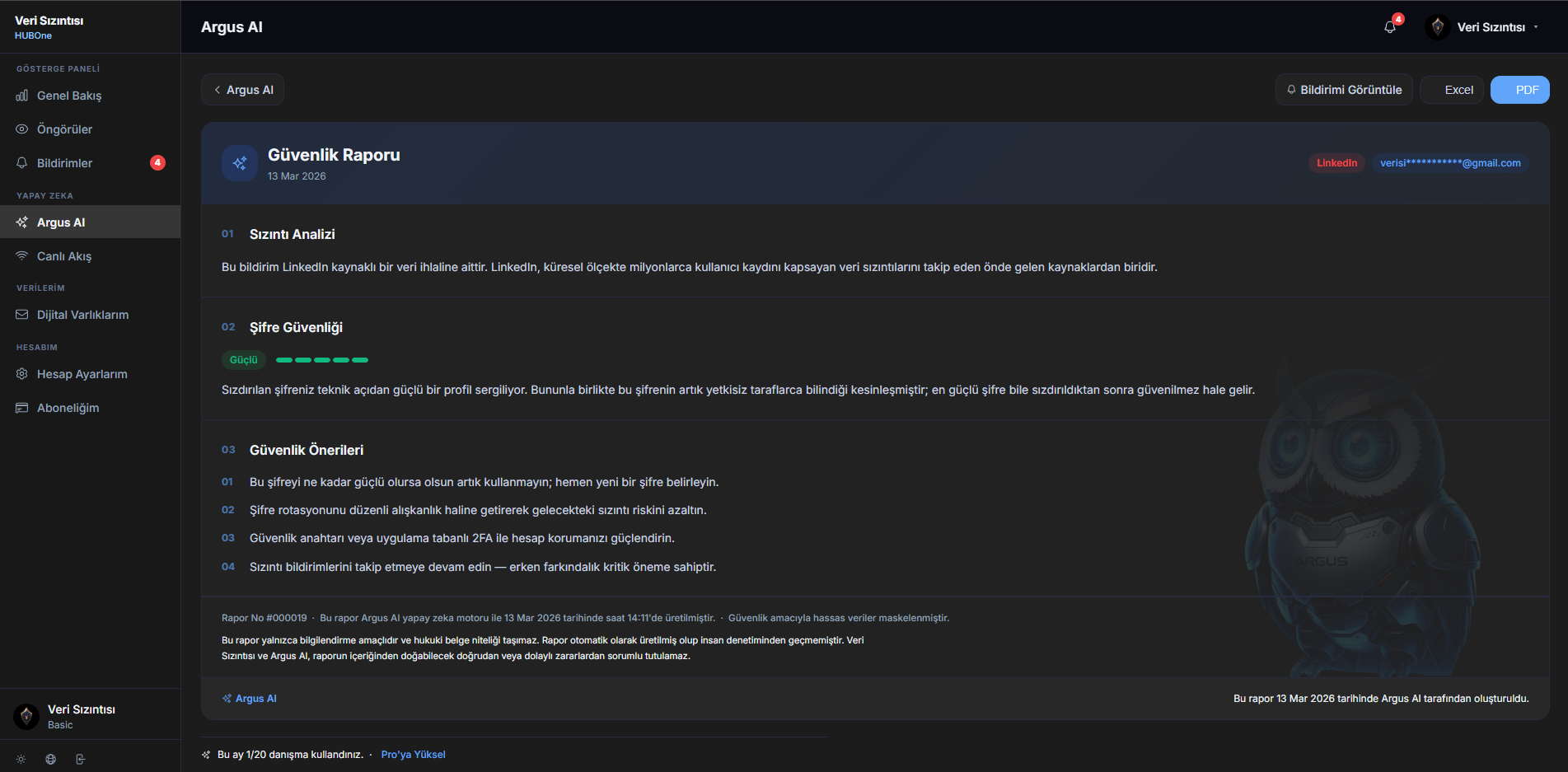Click the Aboneliğim card icon
Screen dimensions: 1568x772
pos(22,408)
